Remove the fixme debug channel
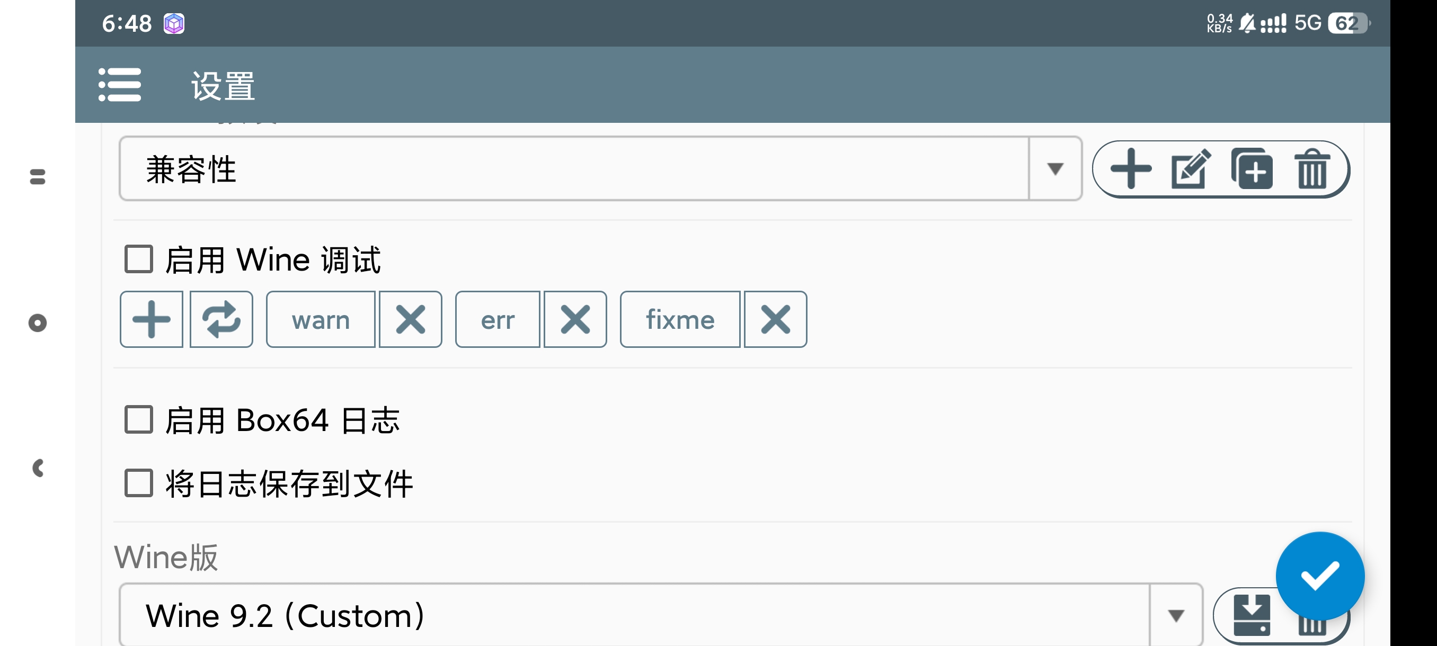 point(775,319)
